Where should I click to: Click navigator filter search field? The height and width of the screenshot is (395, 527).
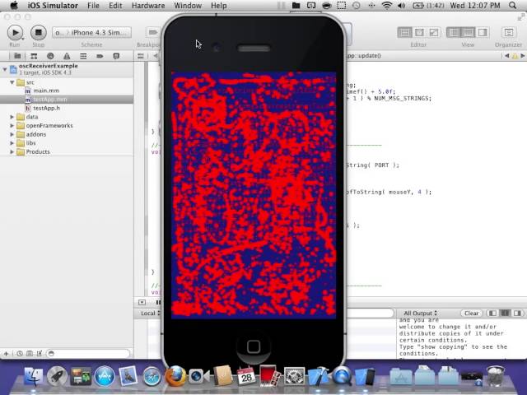[x=88, y=353]
